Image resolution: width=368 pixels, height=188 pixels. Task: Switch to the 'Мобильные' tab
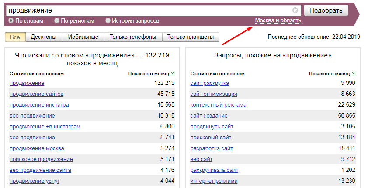click(x=83, y=37)
